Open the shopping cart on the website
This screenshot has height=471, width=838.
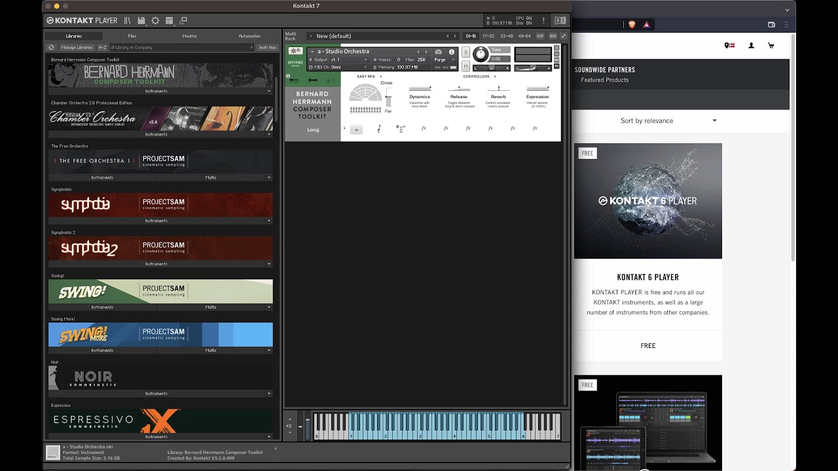pos(771,46)
